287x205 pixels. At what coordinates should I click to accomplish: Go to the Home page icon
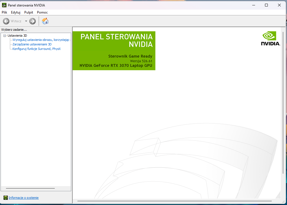[45, 21]
